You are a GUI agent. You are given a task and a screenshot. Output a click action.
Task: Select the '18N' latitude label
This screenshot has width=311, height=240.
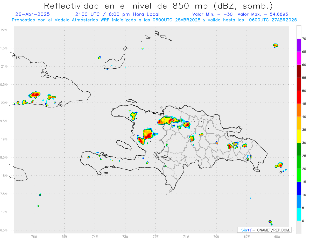(x=4, y=176)
